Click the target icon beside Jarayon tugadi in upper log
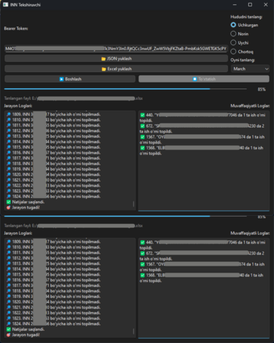This screenshot has height=343, width=274. [x=9, y=207]
